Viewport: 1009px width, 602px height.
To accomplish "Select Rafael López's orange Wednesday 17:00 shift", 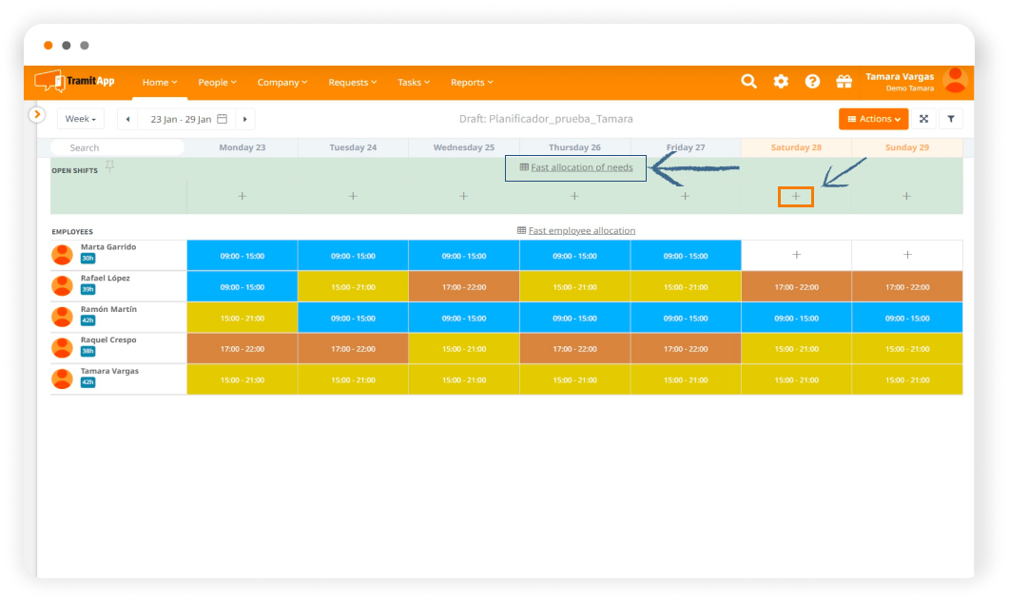I will [463, 286].
